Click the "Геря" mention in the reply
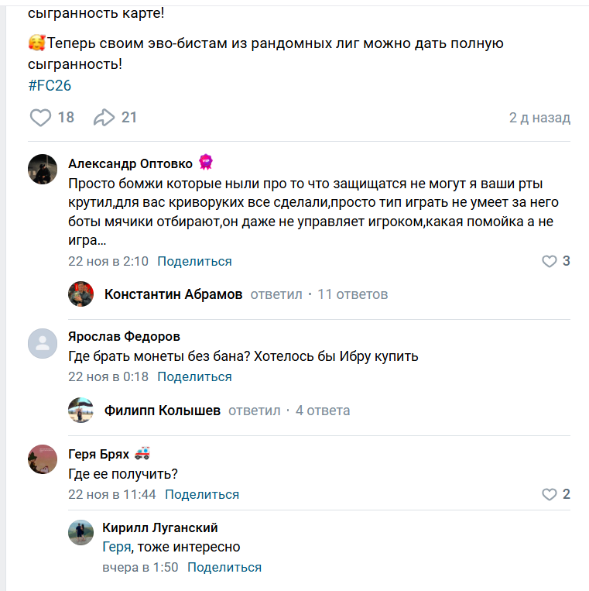The height and width of the screenshot is (591, 589). click(116, 548)
